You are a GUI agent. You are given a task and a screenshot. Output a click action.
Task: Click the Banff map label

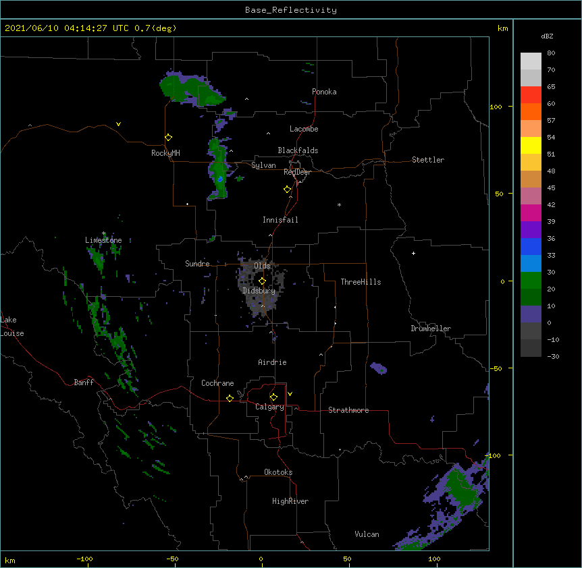pos(84,382)
